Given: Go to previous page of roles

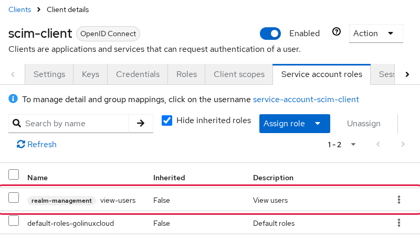Looking at the screenshot, I should pyautogui.click(x=378, y=144).
